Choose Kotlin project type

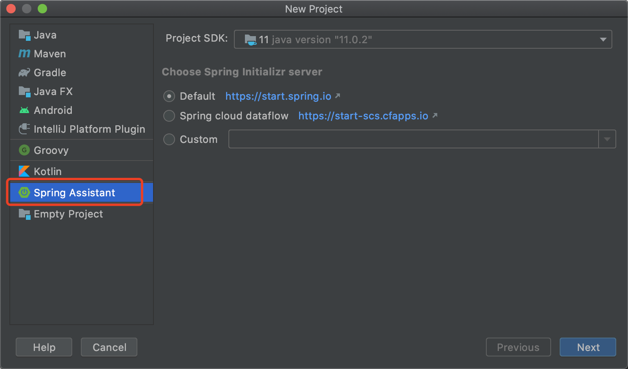point(82,172)
